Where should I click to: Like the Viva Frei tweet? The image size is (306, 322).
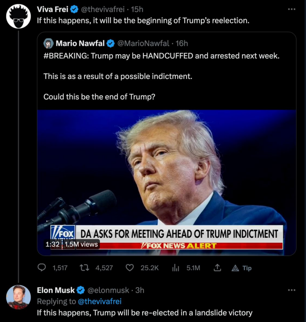click(129, 268)
